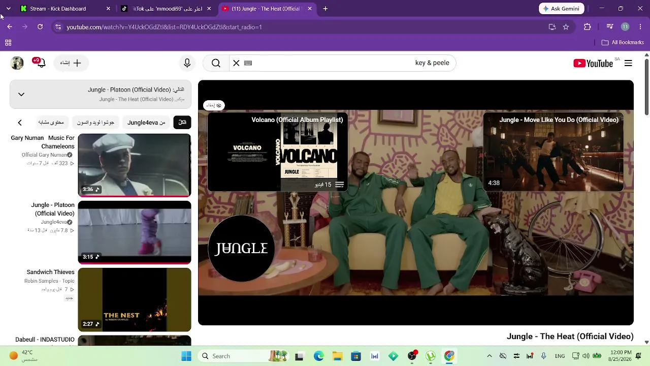Open Jungle - Platoon (Official Video) title link
The width and height of the screenshot is (650, 366).
[x=53, y=209]
